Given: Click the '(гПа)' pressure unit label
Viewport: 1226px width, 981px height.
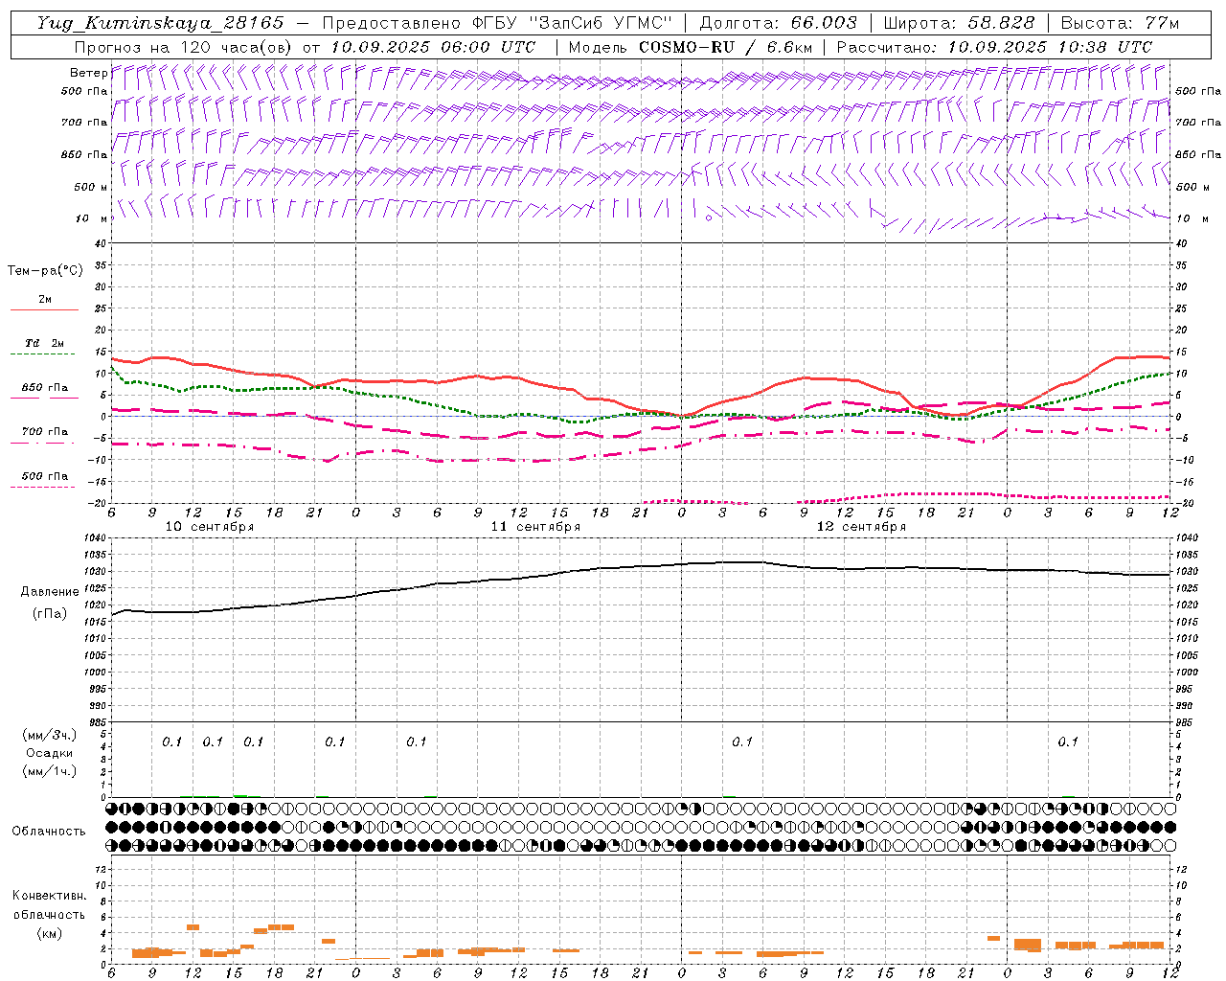Looking at the screenshot, I should (x=49, y=613).
